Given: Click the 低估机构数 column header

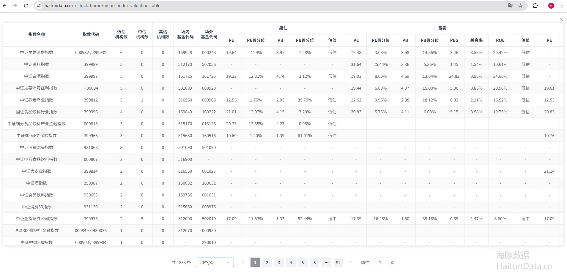Looking at the screenshot, I should pyautogui.click(x=121, y=34).
